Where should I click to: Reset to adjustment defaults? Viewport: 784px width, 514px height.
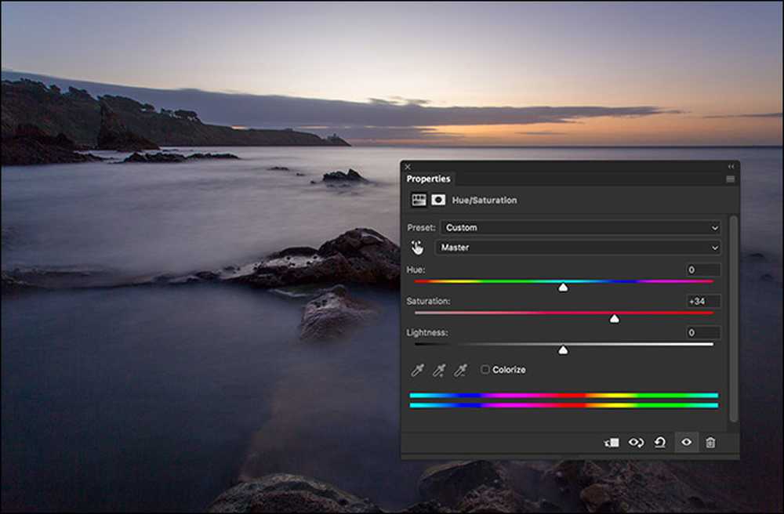coord(660,443)
